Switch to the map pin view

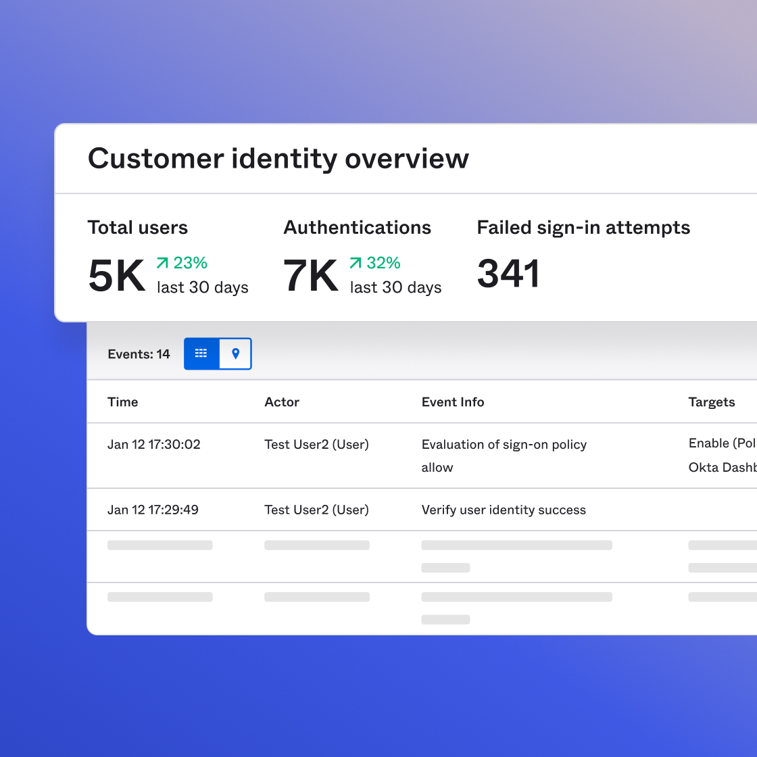pos(235,353)
